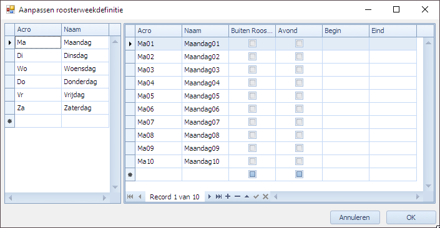Sort by Eind column header
The width and height of the screenshot is (440, 228).
(x=393, y=31)
